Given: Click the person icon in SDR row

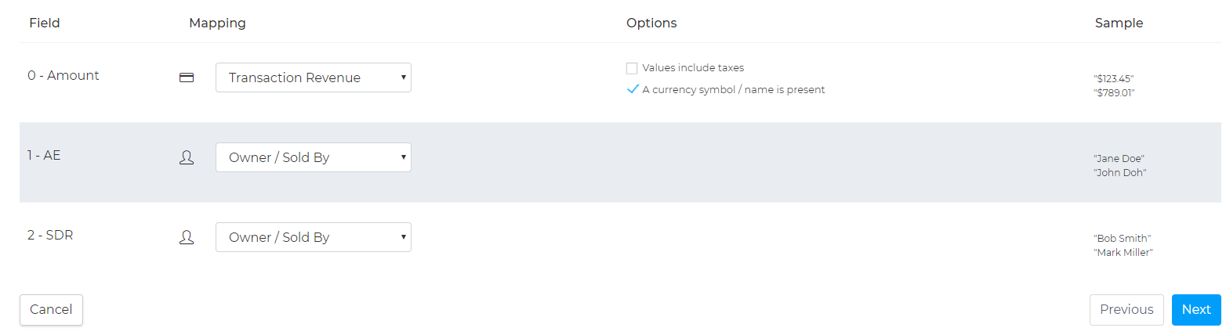Looking at the screenshot, I should (x=187, y=237).
